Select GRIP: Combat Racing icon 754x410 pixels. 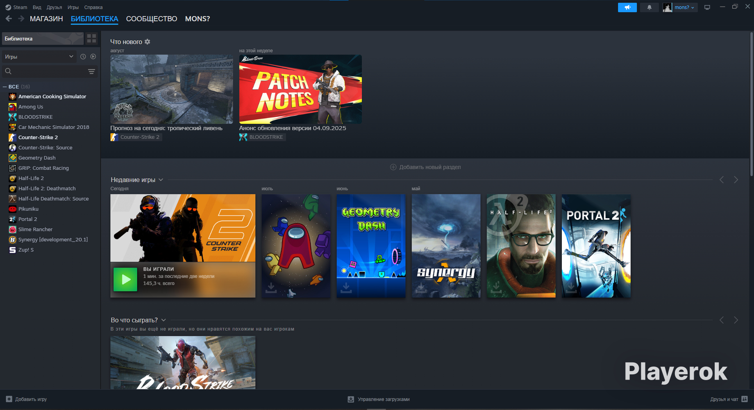pyautogui.click(x=13, y=168)
